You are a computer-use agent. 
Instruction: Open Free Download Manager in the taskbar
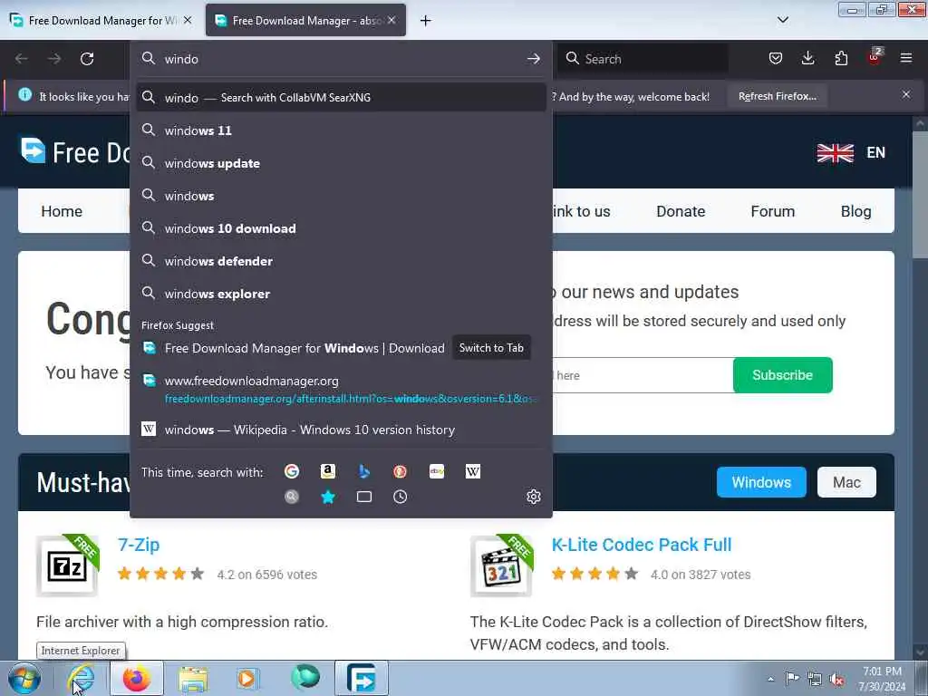pos(362,678)
